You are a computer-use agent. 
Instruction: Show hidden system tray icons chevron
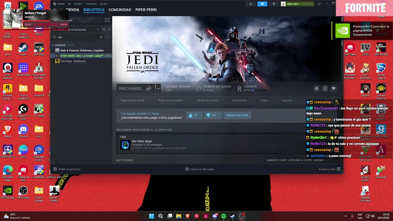pyautogui.click(x=345, y=216)
